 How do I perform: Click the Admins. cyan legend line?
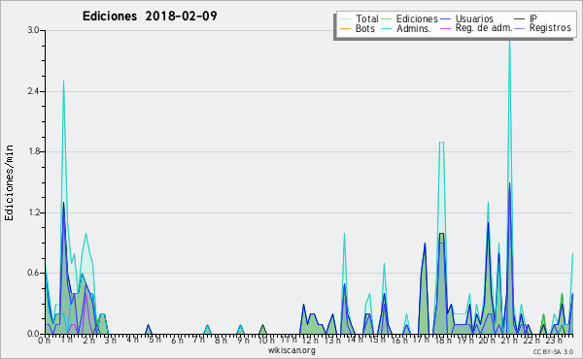tap(387, 28)
